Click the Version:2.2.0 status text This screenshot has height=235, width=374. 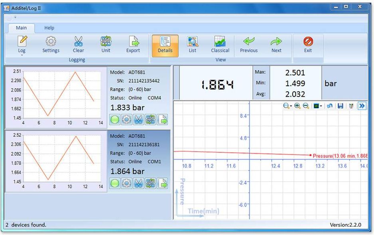tap(345, 225)
